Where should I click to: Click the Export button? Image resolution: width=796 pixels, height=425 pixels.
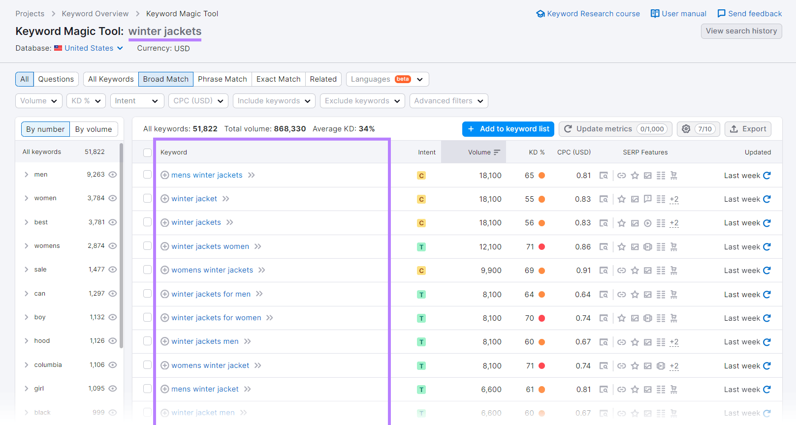pos(748,129)
